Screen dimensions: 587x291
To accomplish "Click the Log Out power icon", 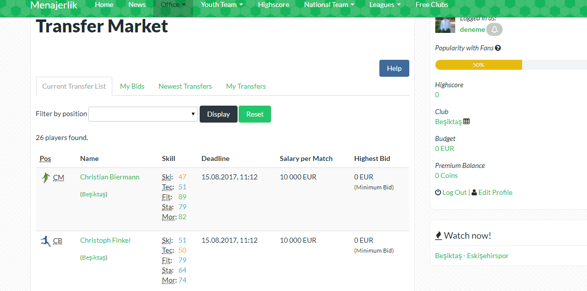I will click(438, 192).
